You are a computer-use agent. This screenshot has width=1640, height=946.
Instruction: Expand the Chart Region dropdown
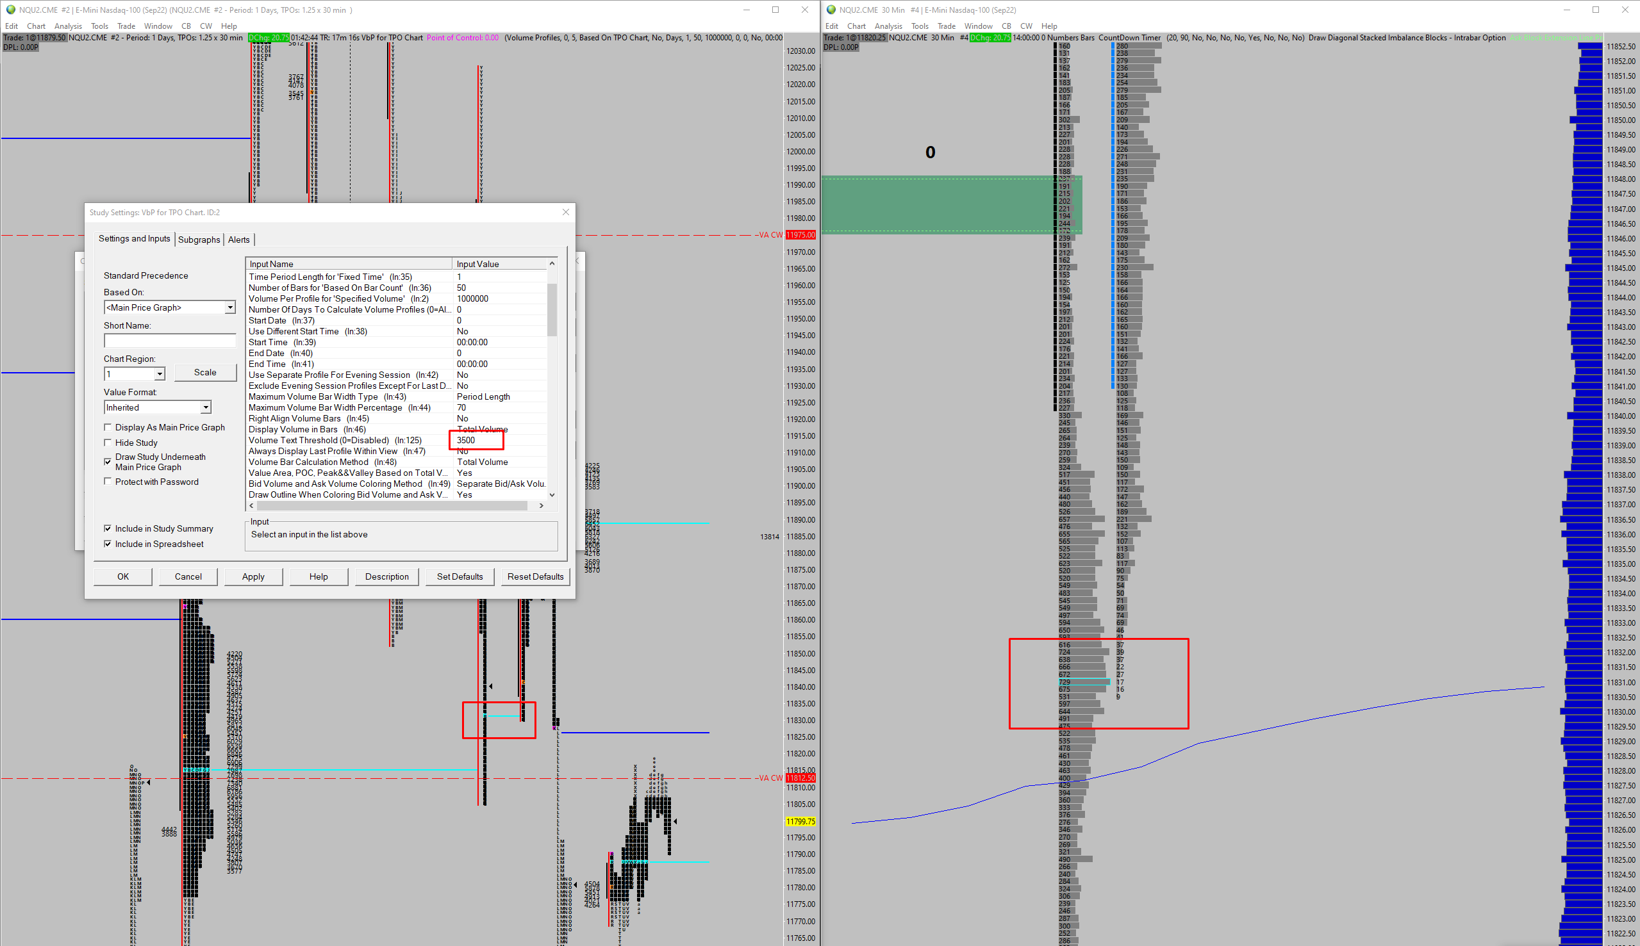click(159, 373)
